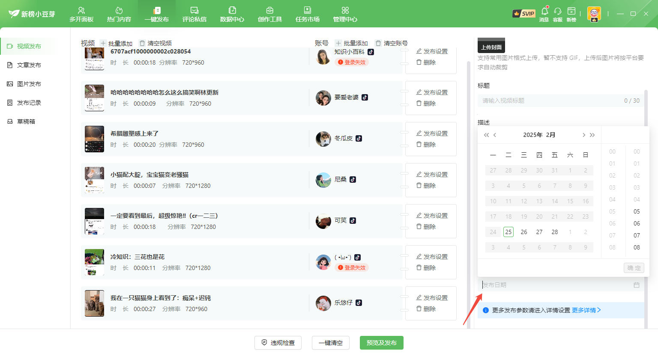Select date 26 in calendar
The height and width of the screenshot is (356, 658).
coord(524,232)
